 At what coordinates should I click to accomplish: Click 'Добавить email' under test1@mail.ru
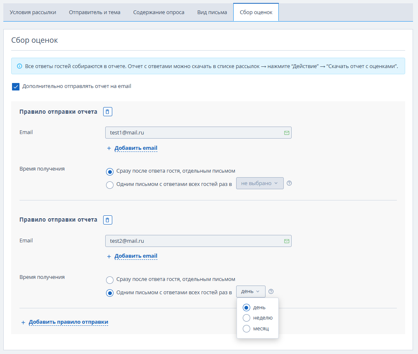(136, 148)
